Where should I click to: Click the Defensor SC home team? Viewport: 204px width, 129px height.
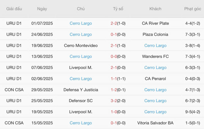[x=81, y=101]
